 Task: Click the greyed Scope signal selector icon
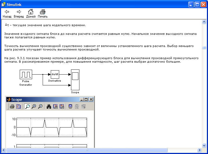point(83,106)
